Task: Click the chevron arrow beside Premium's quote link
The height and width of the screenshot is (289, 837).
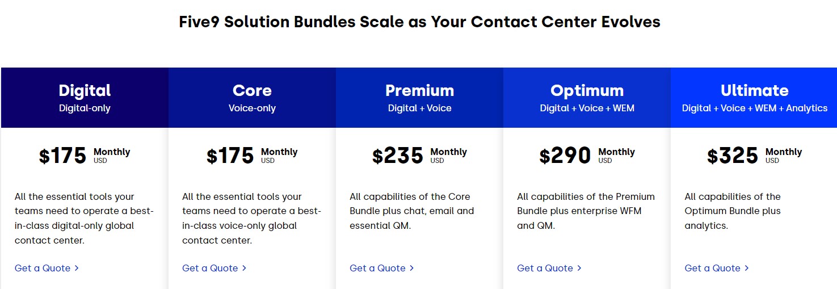Action: pyautogui.click(x=411, y=268)
